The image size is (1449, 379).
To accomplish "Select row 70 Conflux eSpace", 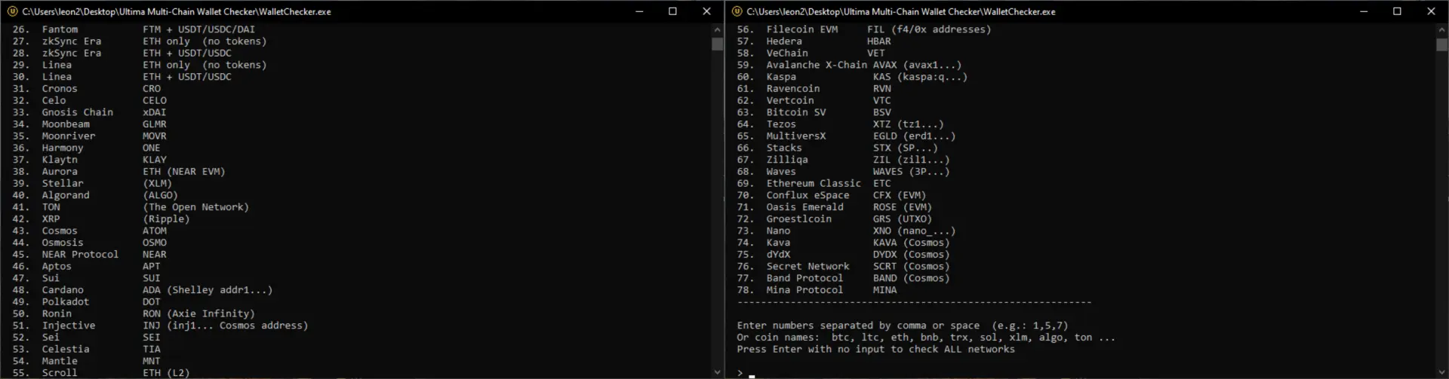I will pyautogui.click(x=832, y=195).
